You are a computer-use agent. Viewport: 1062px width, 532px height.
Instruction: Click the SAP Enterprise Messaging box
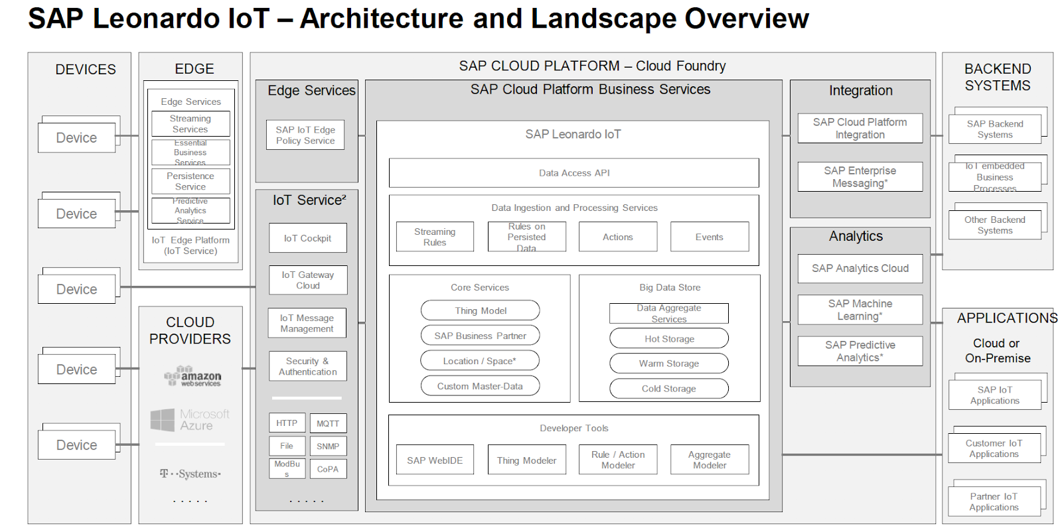point(860,177)
